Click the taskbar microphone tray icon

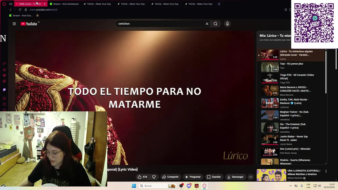(302, 186)
